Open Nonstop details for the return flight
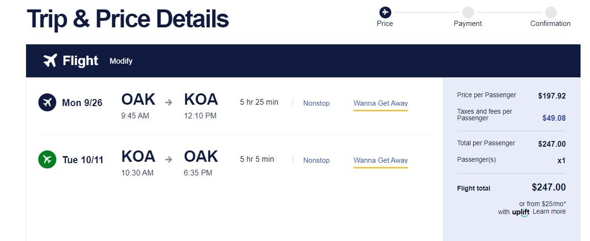Screen dimensions: 590x241 (317, 160)
